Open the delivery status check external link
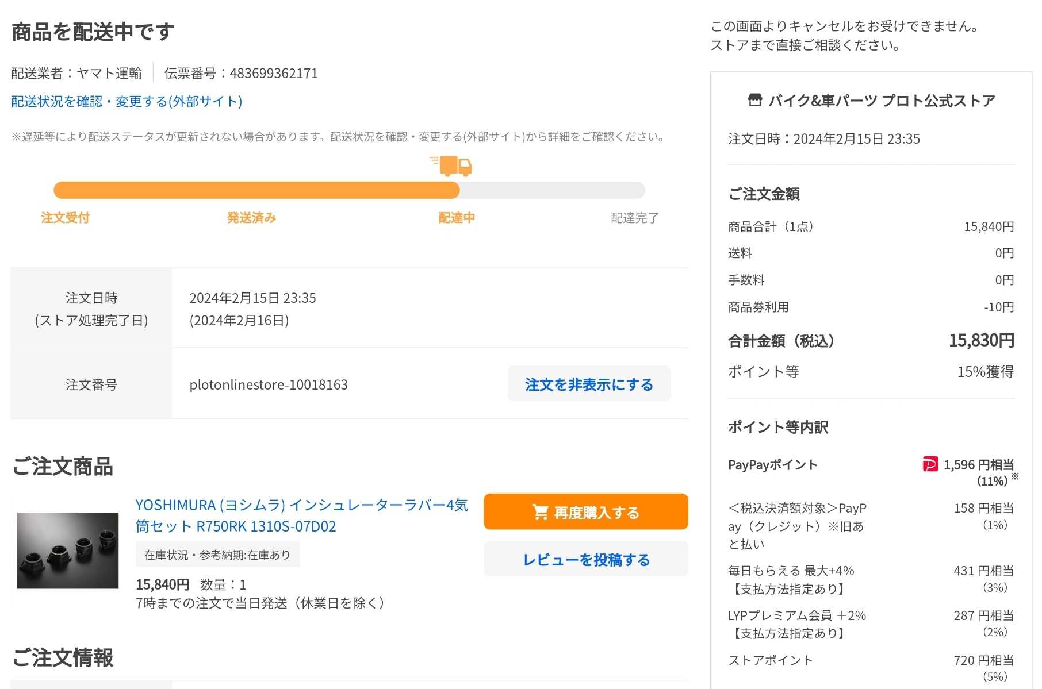This screenshot has height=689, width=1042. 127,102
